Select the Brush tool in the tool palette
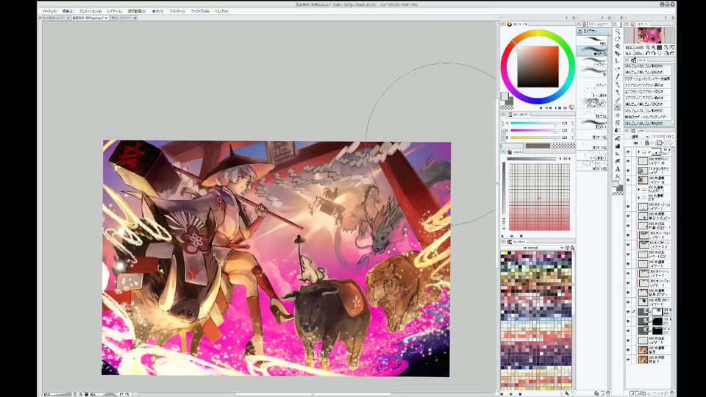The width and height of the screenshot is (706, 397). 617,100
